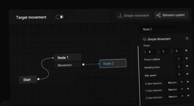Click the Behavior system tab icon
Image resolution: width=194 pixels, height=106 pixels.
click(x=158, y=15)
